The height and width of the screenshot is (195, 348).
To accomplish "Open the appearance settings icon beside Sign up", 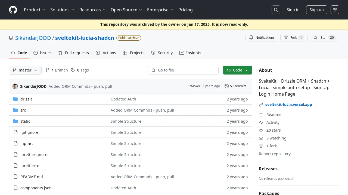I will [x=335, y=10].
